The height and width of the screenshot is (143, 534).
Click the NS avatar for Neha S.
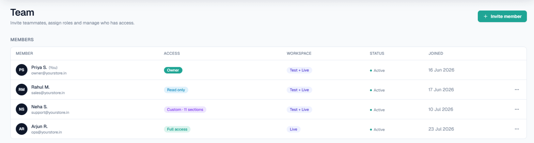(21, 110)
